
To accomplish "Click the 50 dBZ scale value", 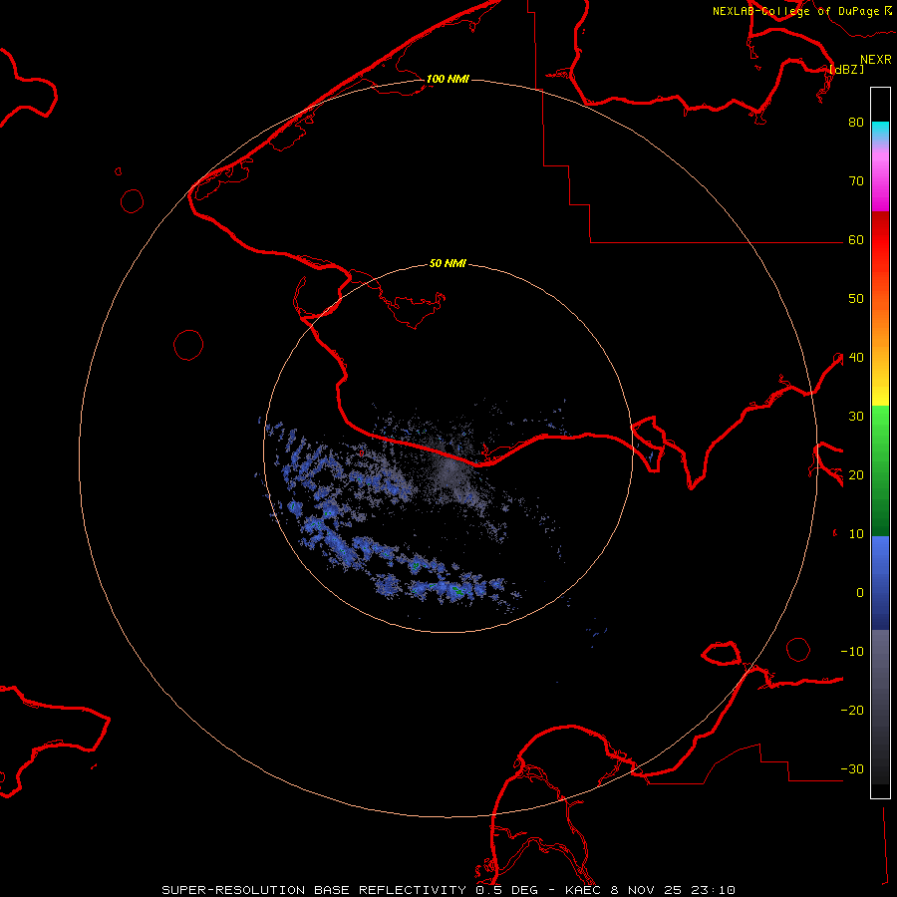I will point(856,299).
